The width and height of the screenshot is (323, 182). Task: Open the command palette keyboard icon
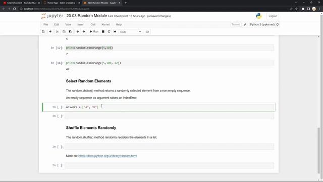pos(147,31)
